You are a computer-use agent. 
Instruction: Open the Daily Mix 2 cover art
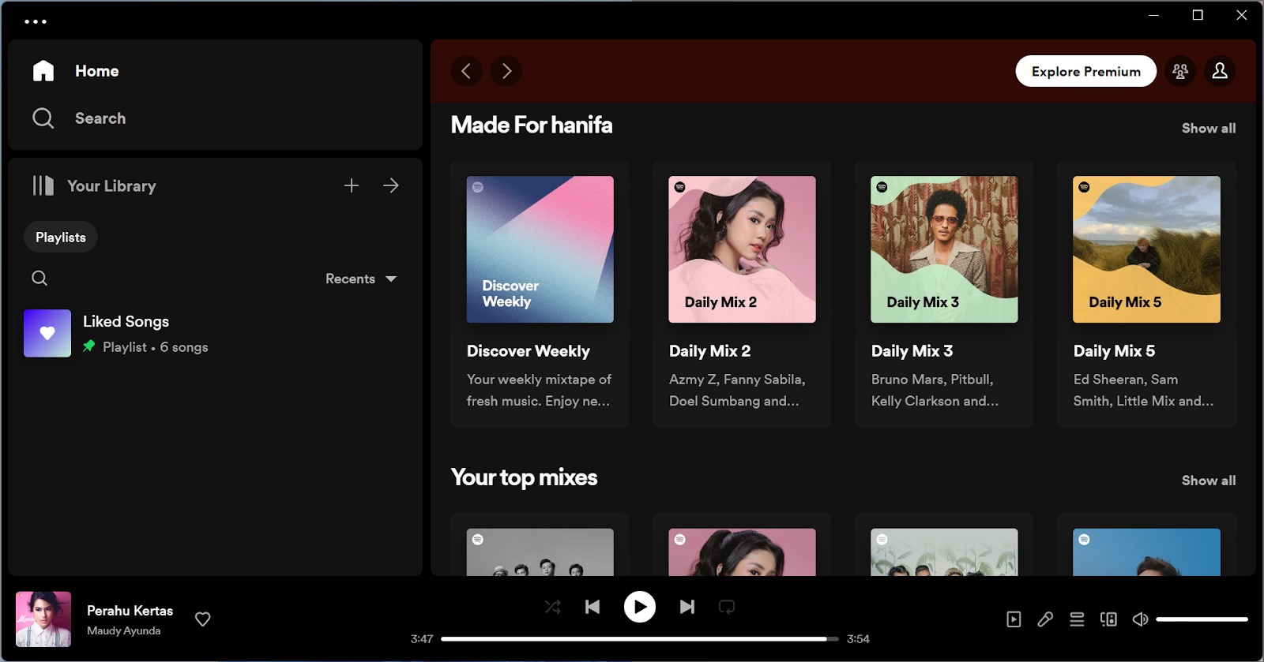[x=743, y=249]
